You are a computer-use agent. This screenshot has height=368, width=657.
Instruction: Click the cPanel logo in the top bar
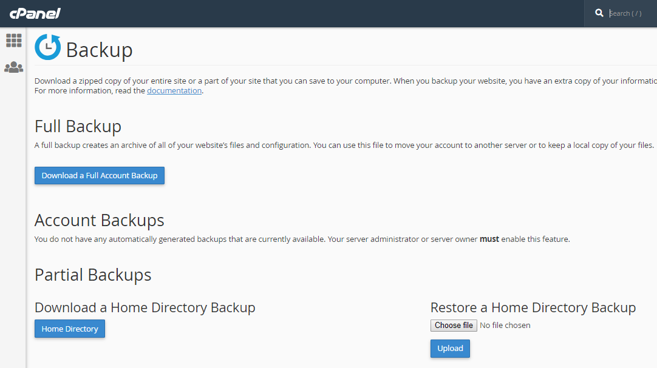point(35,13)
